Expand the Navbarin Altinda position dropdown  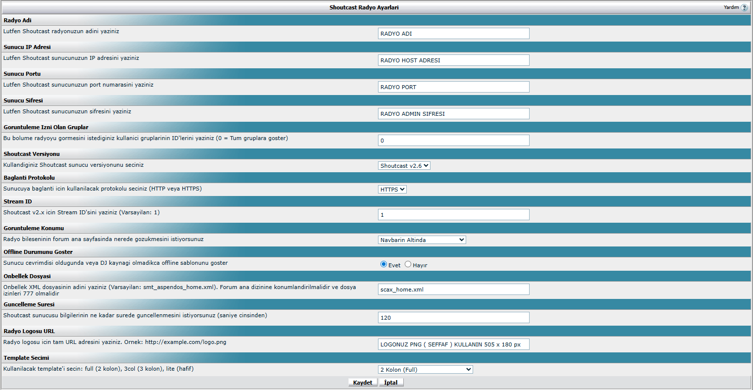(422, 240)
